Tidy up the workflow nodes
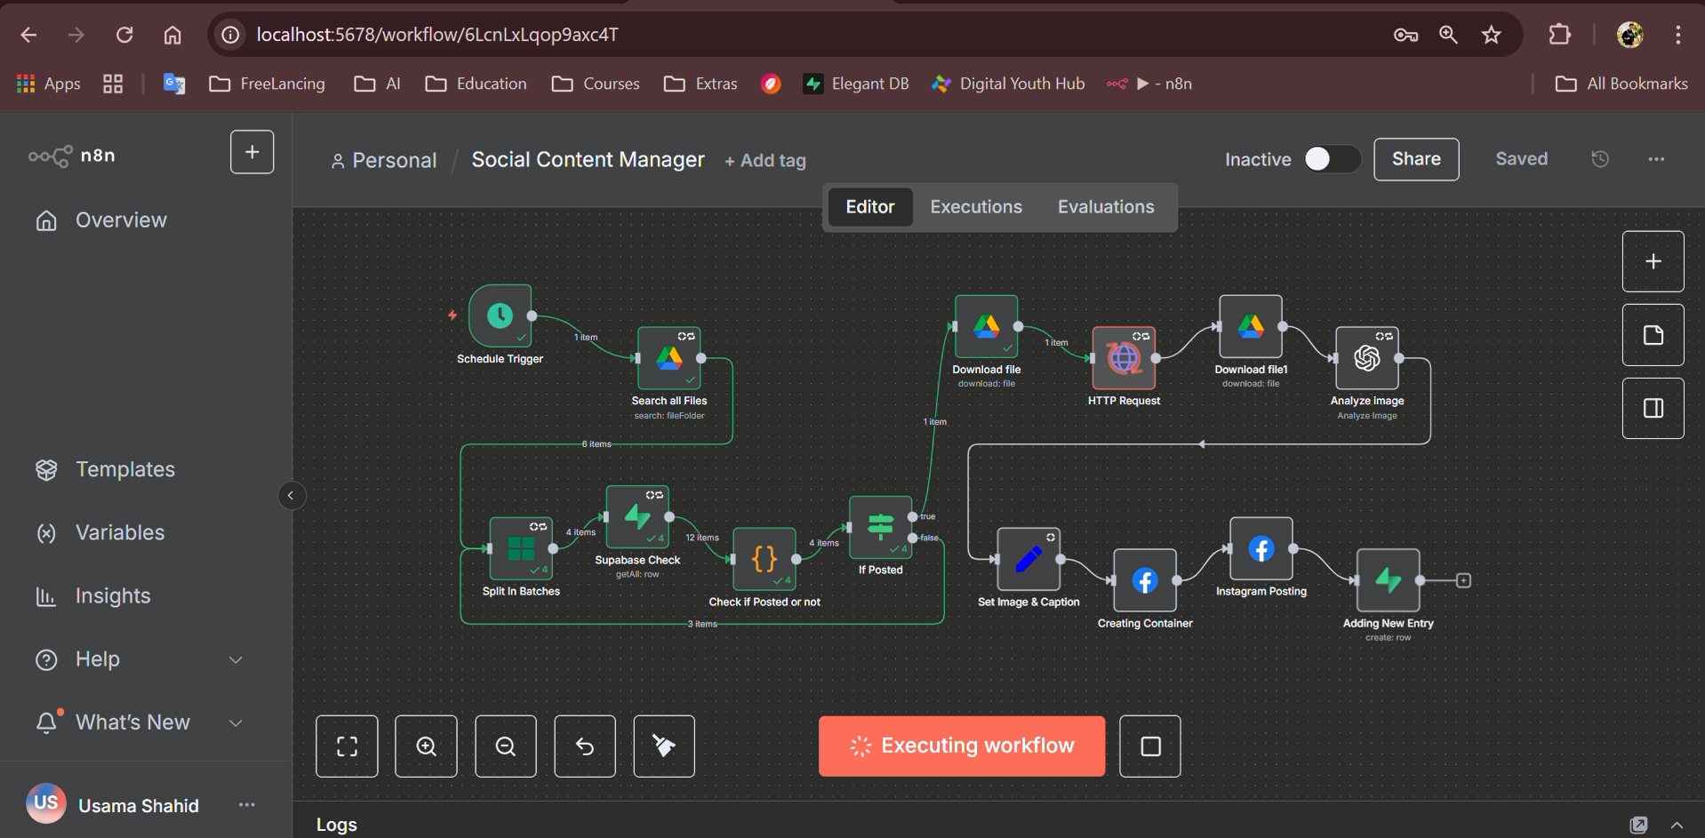The image size is (1705, 838). pos(664,746)
